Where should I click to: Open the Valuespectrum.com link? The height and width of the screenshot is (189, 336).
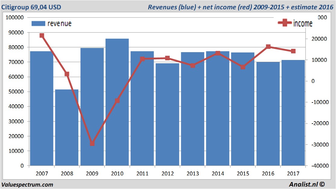[27, 185]
